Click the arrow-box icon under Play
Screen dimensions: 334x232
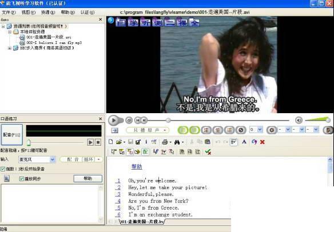(x=114, y=130)
